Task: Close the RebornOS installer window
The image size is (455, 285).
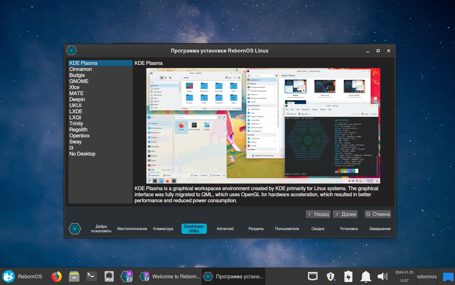Action: [x=388, y=51]
